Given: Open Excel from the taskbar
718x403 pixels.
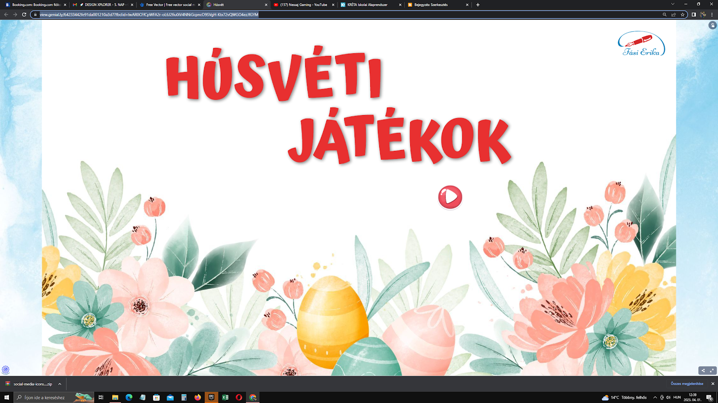Looking at the screenshot, I should (225, 397).
